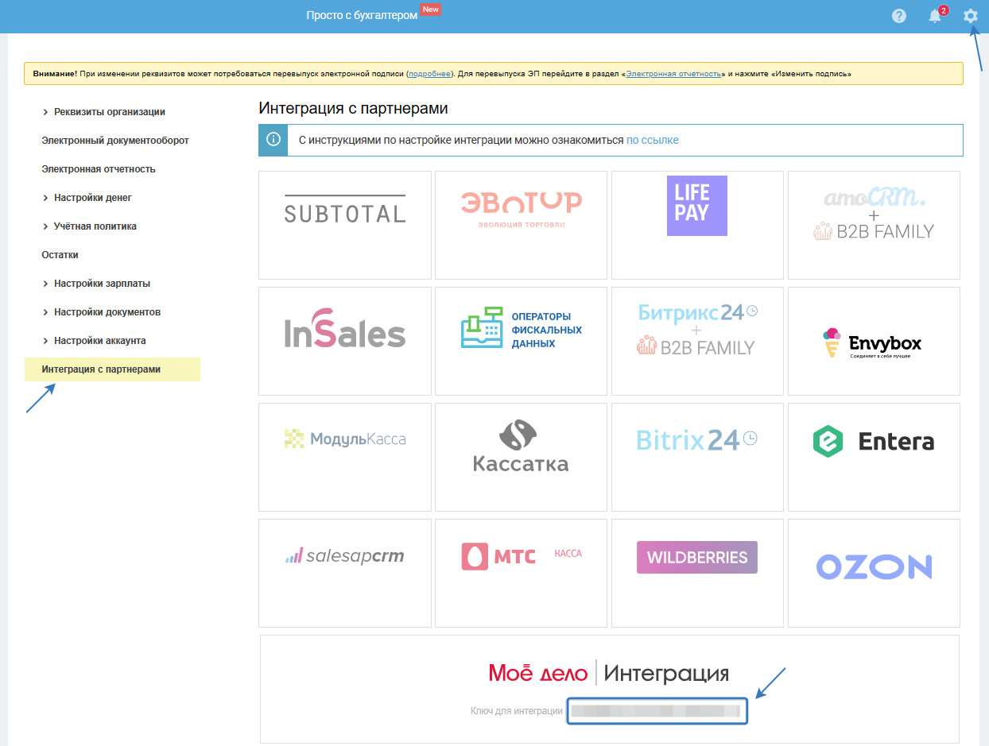The width and height of the screenshot is (989, 746).
Task: Click the Моё дело Интеграция logo
Action: 609,674
